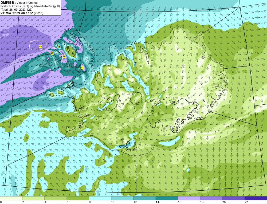Click the 18–20 m/s medium purple legend swatch
The width and height of the screenshot is (267, 204).
tap(211, 198)
